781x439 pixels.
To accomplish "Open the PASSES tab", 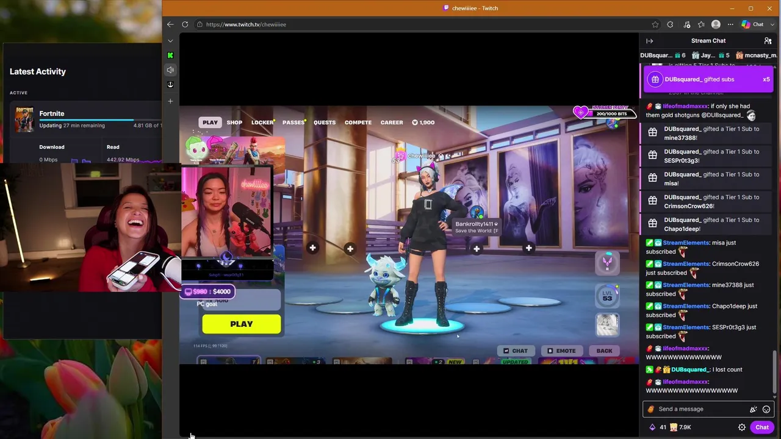I will [293, 123].
